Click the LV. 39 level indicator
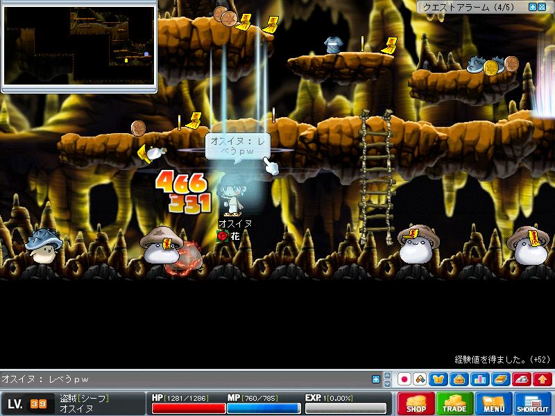Image resolution: width=555 pixels, height=416 pixels. pos(27,404)
